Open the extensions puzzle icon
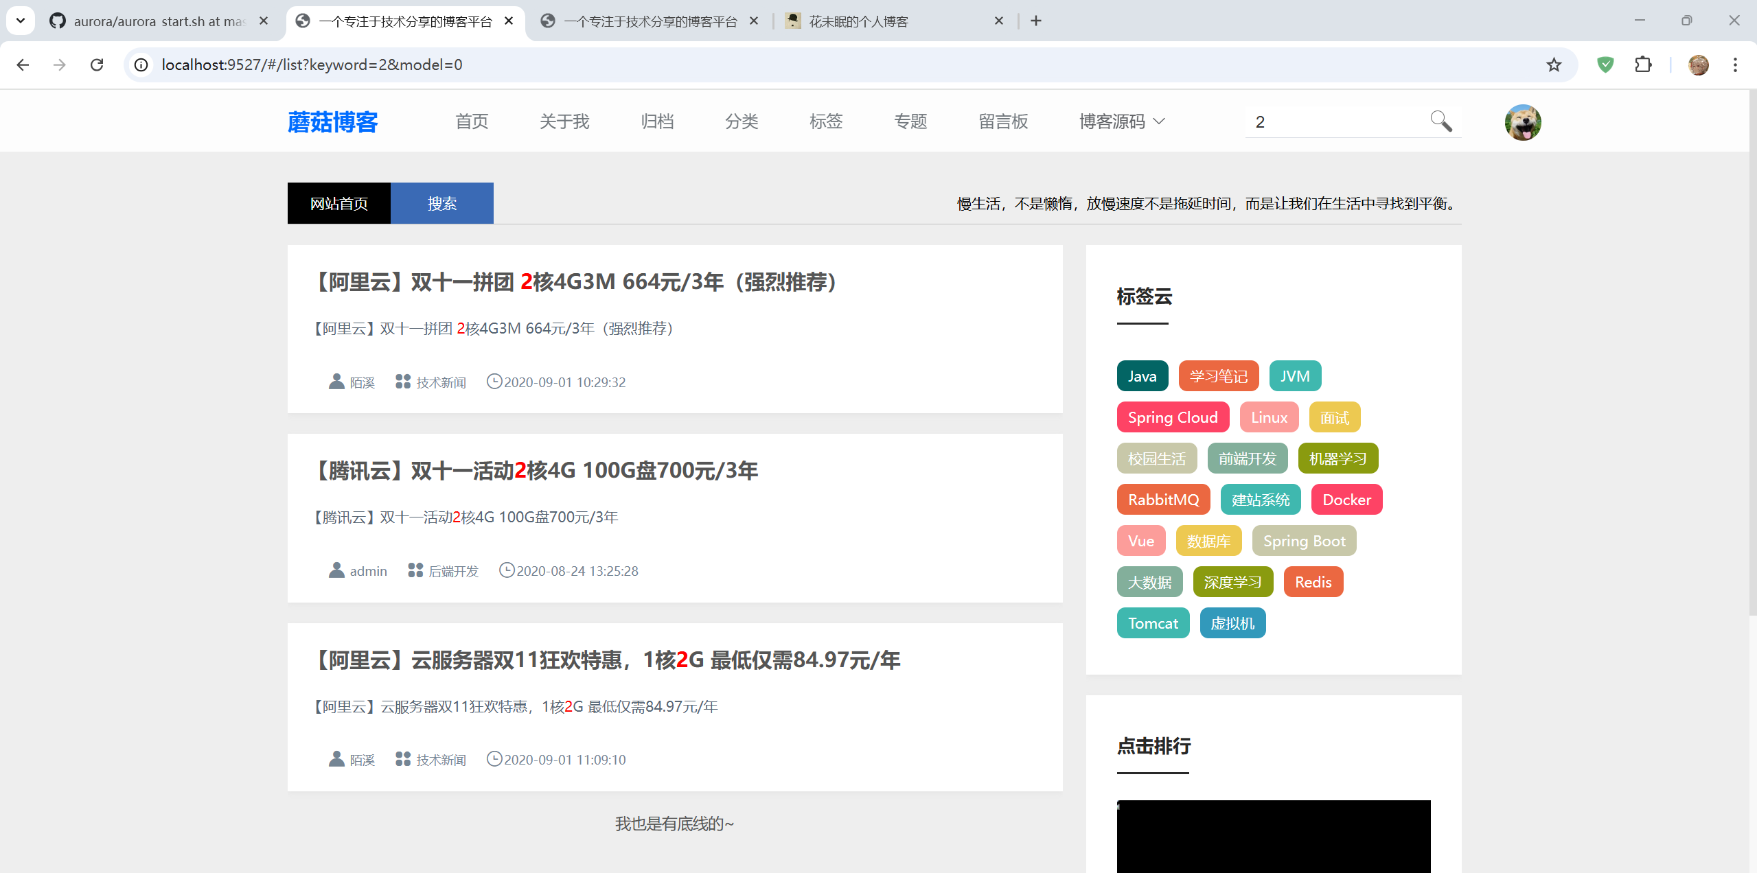The width and height of the screenshot is (1757, 873). 1643,65
